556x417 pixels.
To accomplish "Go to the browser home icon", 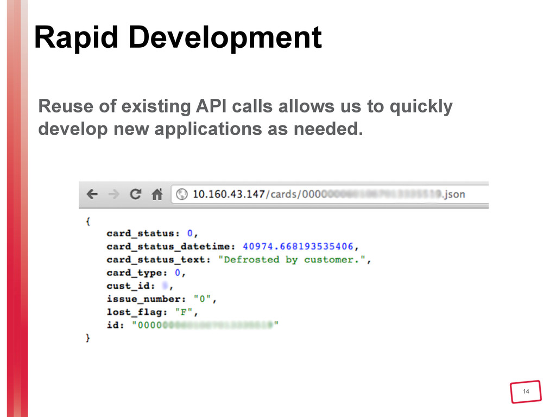I will click(157, 194).
